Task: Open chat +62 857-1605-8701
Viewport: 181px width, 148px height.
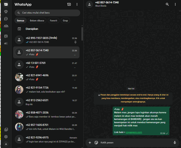Action: pos(46,127)
